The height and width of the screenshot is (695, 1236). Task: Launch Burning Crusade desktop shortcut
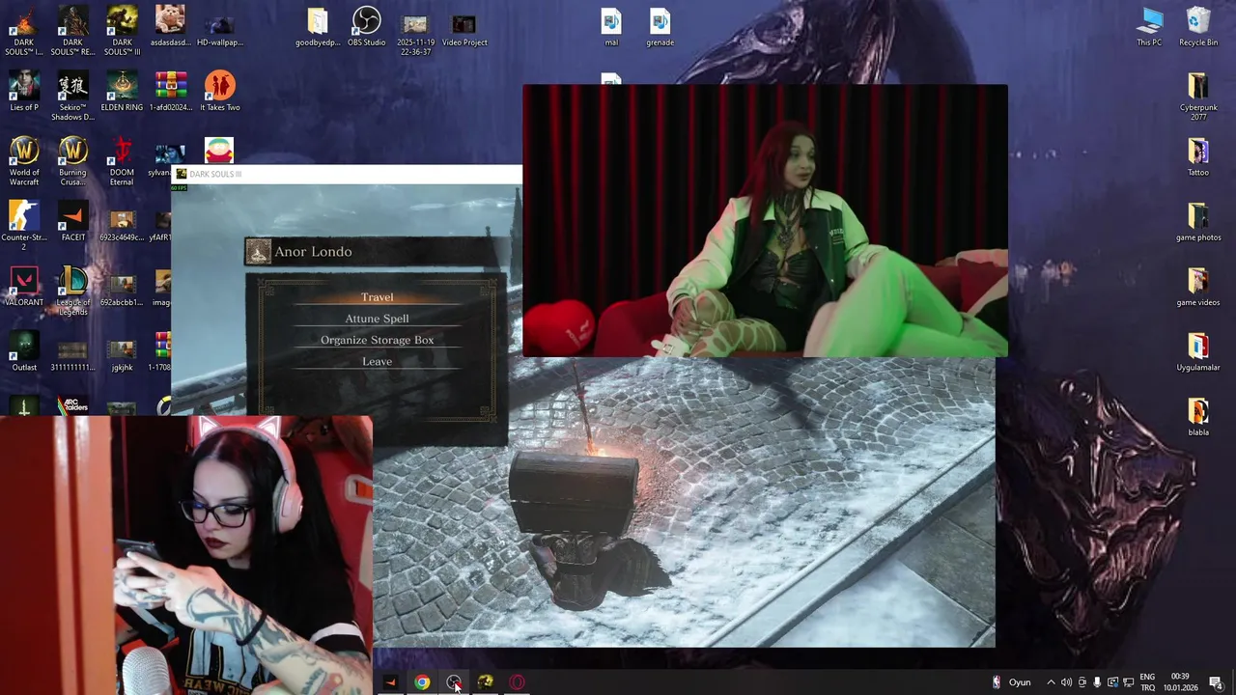[x=72, y=161]
